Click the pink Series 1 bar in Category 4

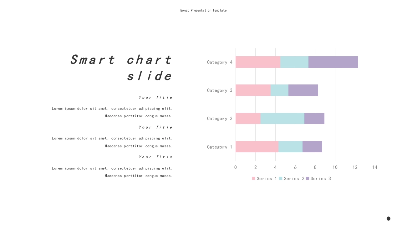[x=258, y=62]
